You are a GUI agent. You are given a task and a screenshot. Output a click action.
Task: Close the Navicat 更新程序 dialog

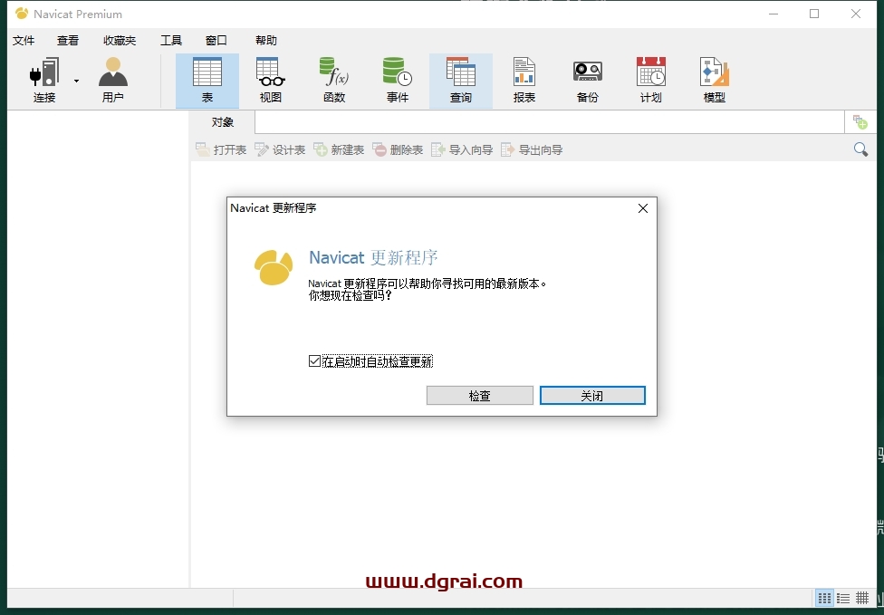pyautogui.click(x=643, y=208)
